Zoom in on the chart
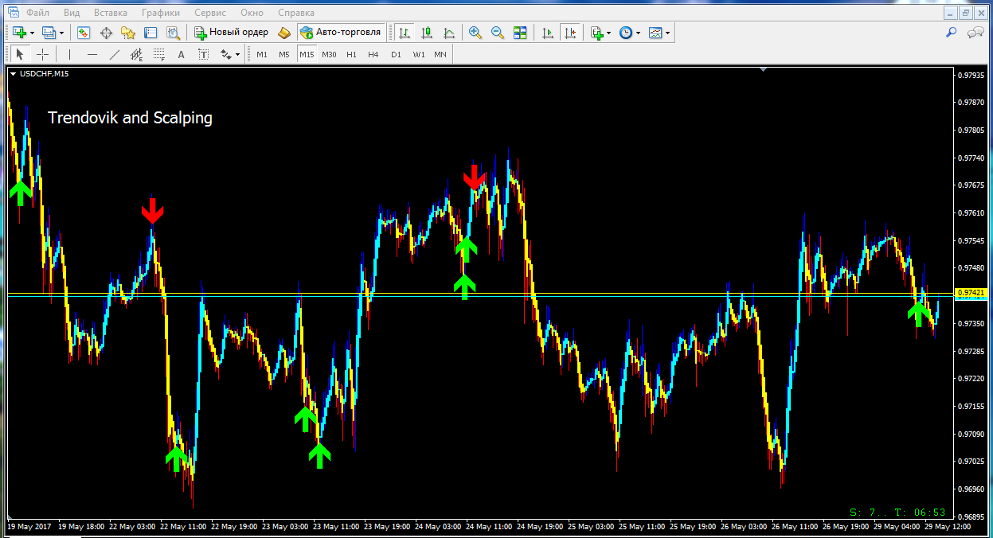Screen dimensions: 993x538 [x=475, y=33]
